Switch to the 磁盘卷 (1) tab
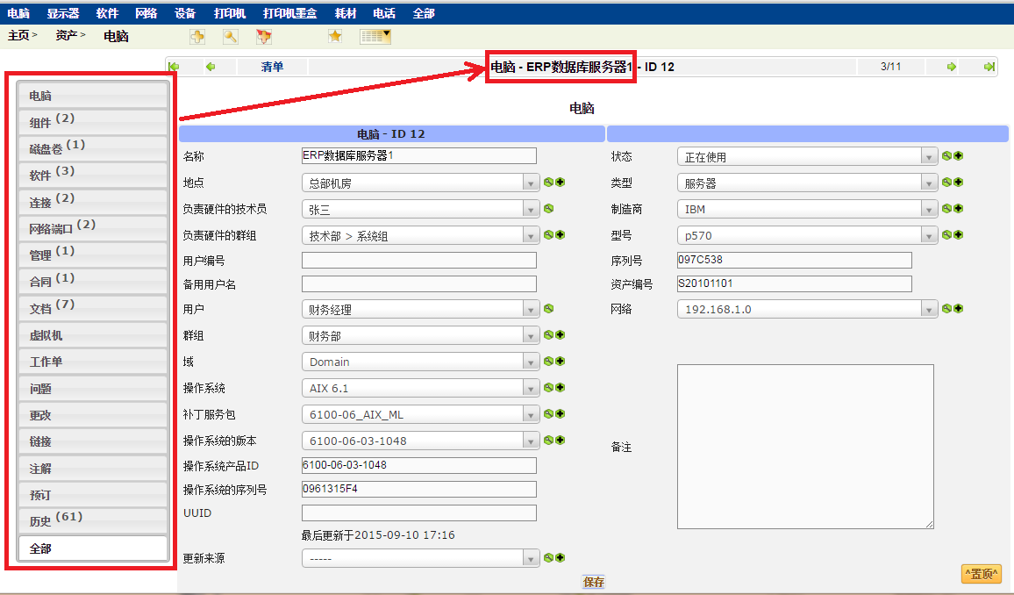This screenshot has width=1014, height=595. tap(92, 148)
